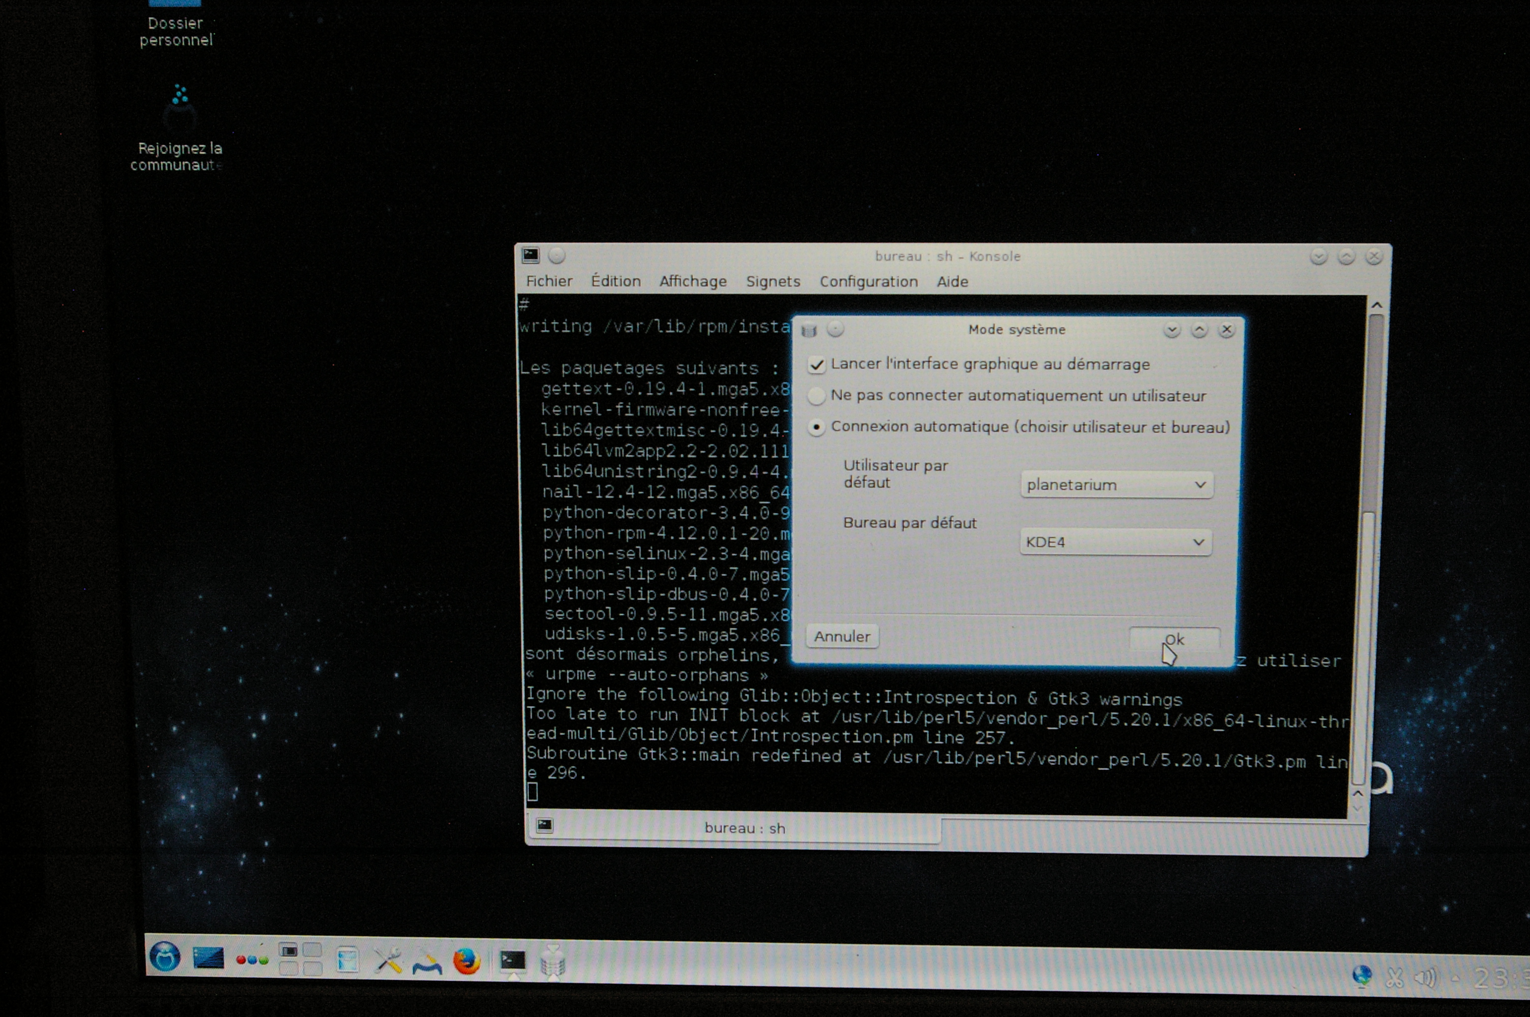Viewport: 1530px width, 1017px height.
Task: Select Connexion automatique radio option
Action: [x=816, y=428]
